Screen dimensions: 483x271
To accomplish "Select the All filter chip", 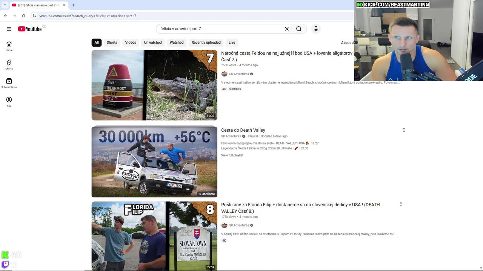I will [x=97, y=43].
